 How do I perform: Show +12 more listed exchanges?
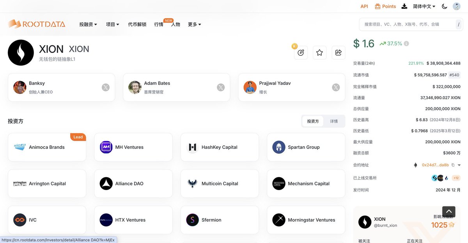click(456, 178)
